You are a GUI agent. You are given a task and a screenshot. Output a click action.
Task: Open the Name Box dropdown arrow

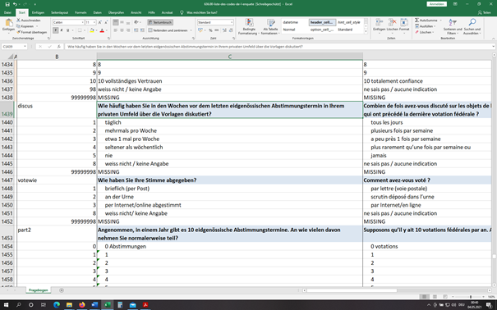(x=25, y=47)
